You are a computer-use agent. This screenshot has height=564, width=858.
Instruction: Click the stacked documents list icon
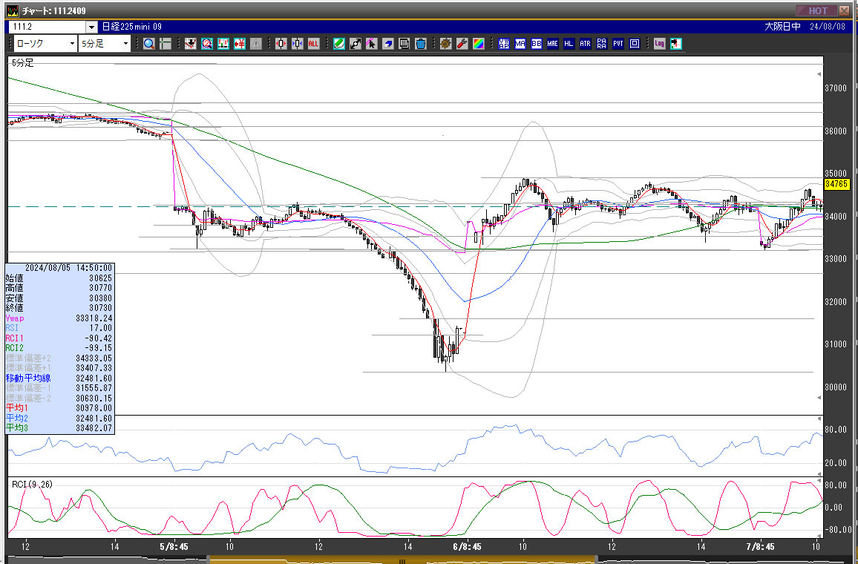(405, 44)
